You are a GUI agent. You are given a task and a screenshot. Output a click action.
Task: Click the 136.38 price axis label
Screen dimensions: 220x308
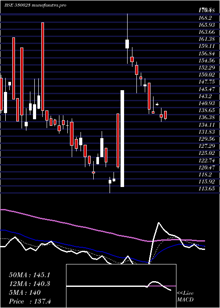[207, 117]
